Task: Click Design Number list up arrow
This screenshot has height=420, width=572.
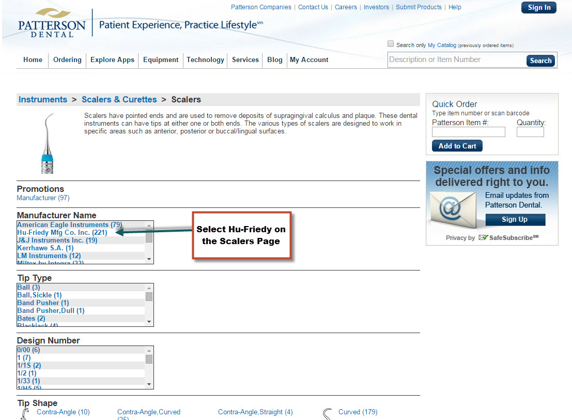Action: pyautogui.click(x=149, y=351)
